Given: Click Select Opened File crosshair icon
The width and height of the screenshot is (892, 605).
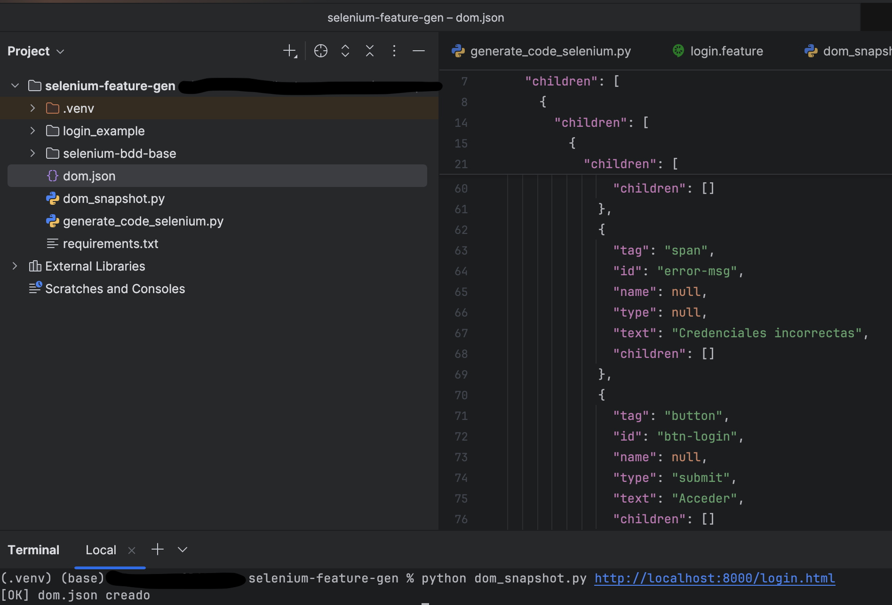Looking at the screenshot, I should point(321,51).
